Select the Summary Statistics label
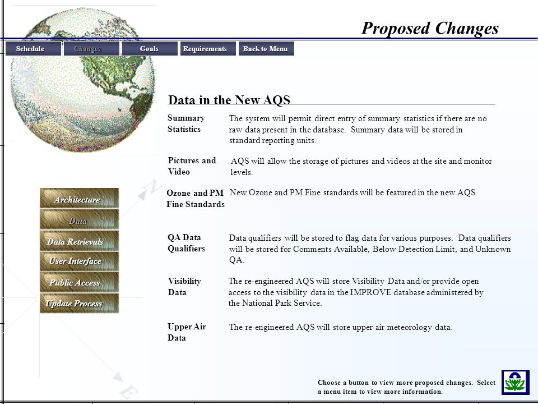Screen dimensions: 538x404 [186, 123]
